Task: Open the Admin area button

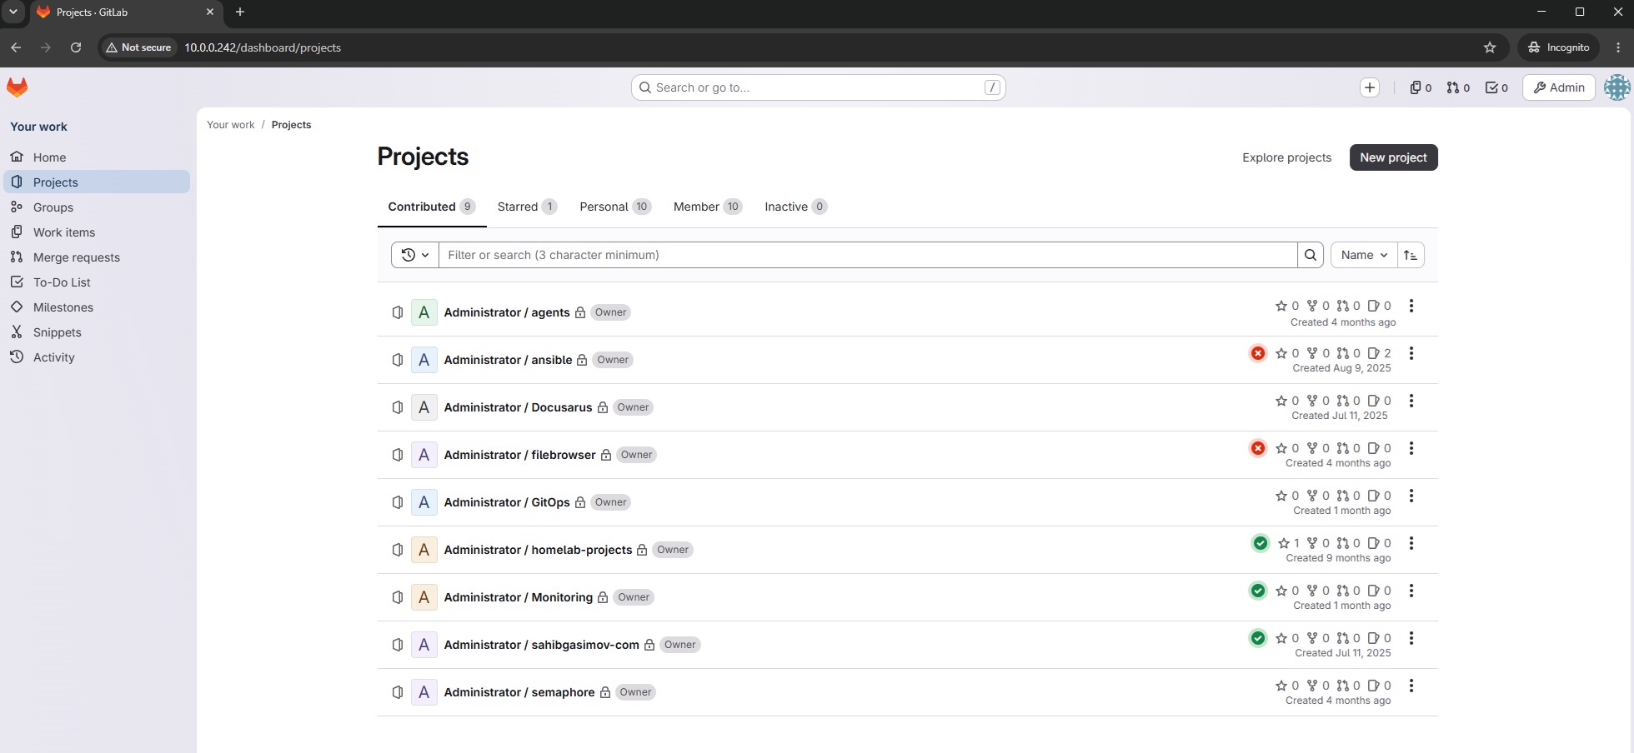Action: [1559, 87]
